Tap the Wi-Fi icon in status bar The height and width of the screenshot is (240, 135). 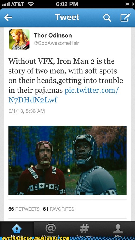tap(31, 4)
